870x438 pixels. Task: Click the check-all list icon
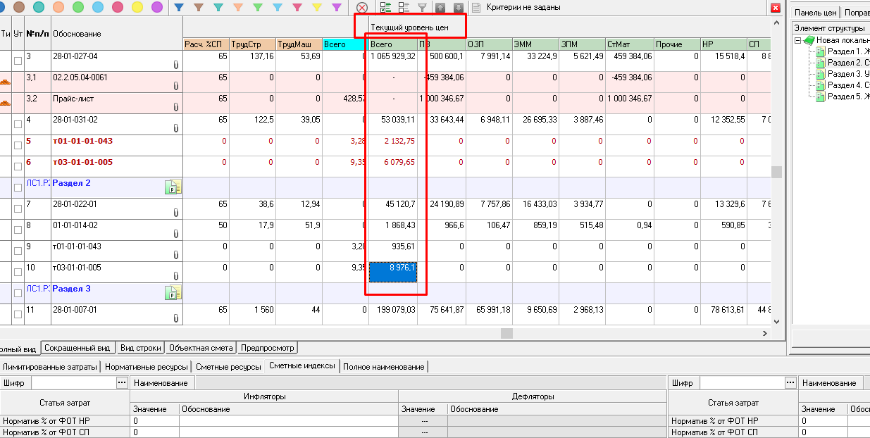pyautogui.click(x=385, y=8)
